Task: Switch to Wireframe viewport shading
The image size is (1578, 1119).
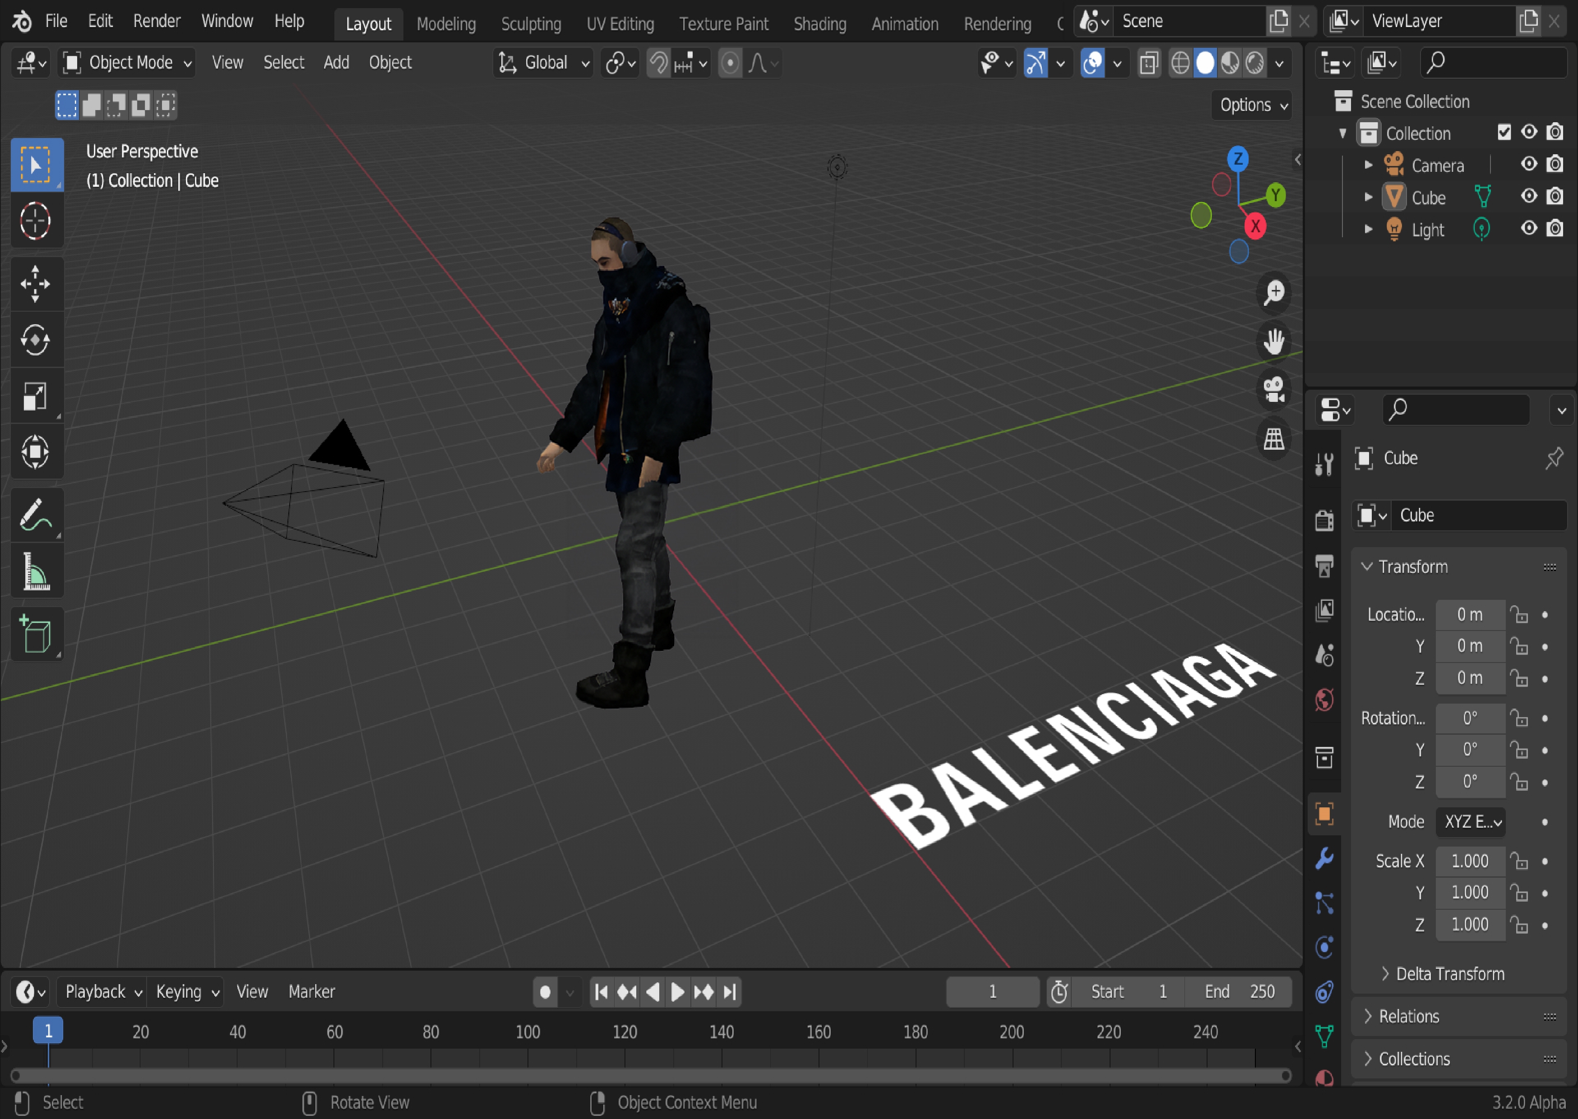Action: pyautogui.click(x=1180, y=64)
